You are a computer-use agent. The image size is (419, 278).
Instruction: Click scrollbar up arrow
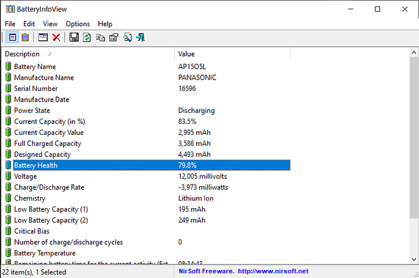[x=414, y=52]
